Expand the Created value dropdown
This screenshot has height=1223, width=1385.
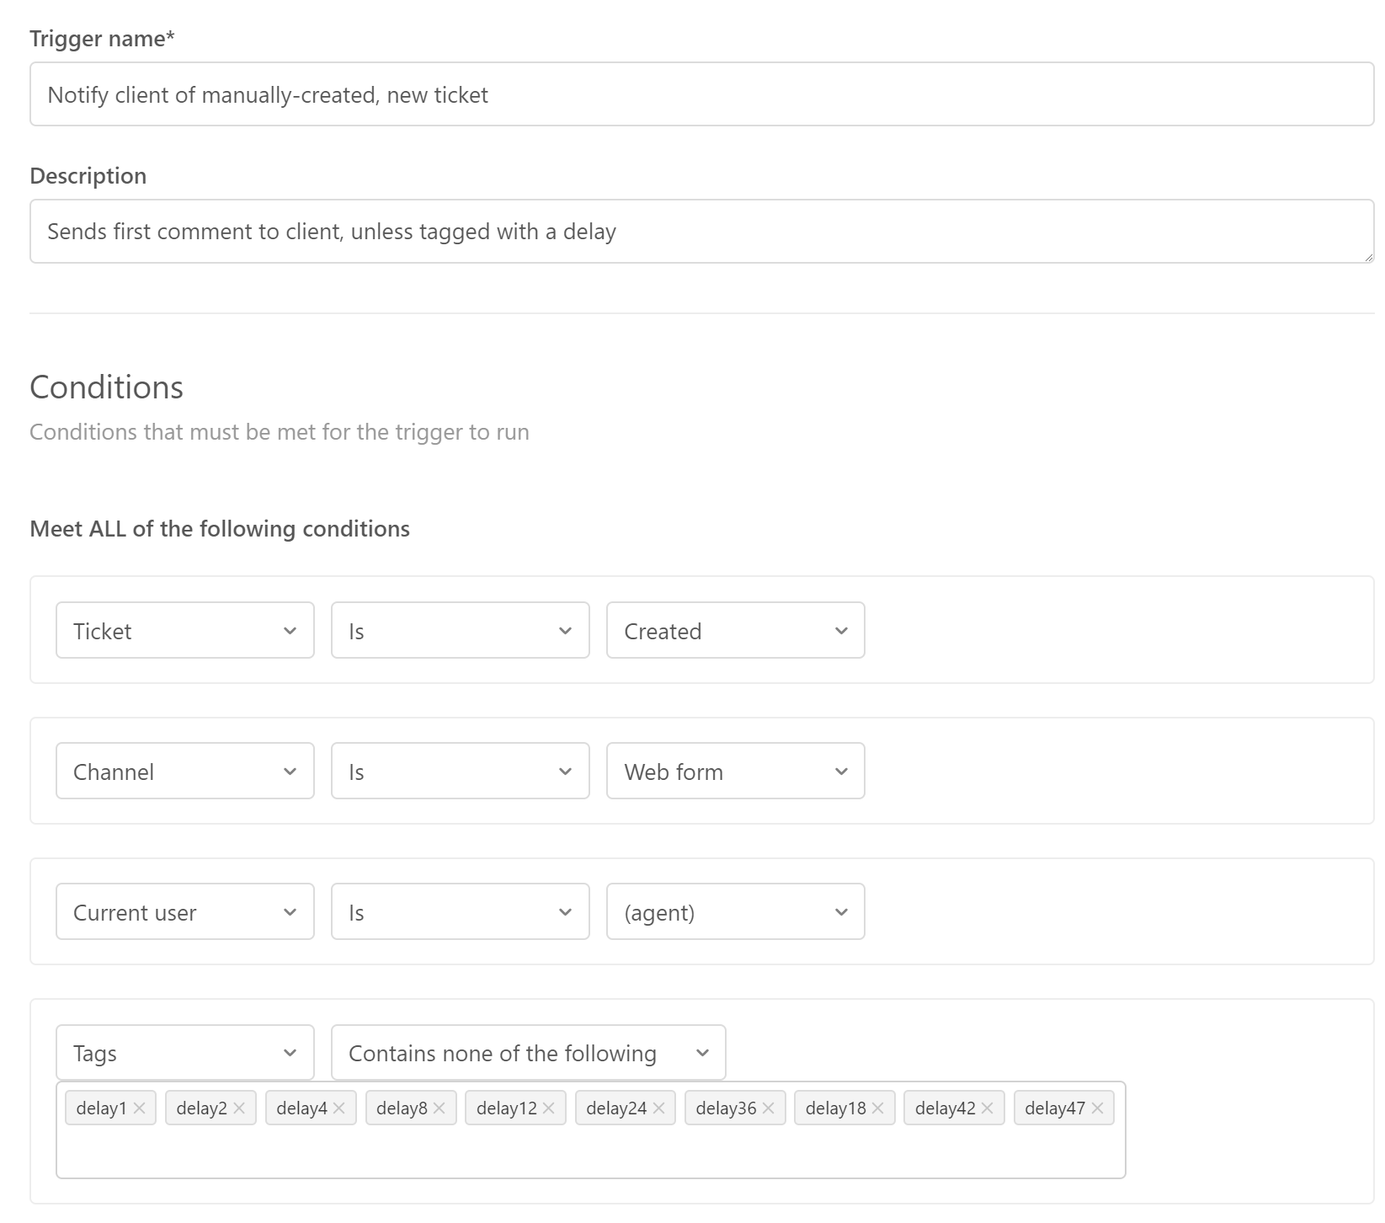coord(735,631)
